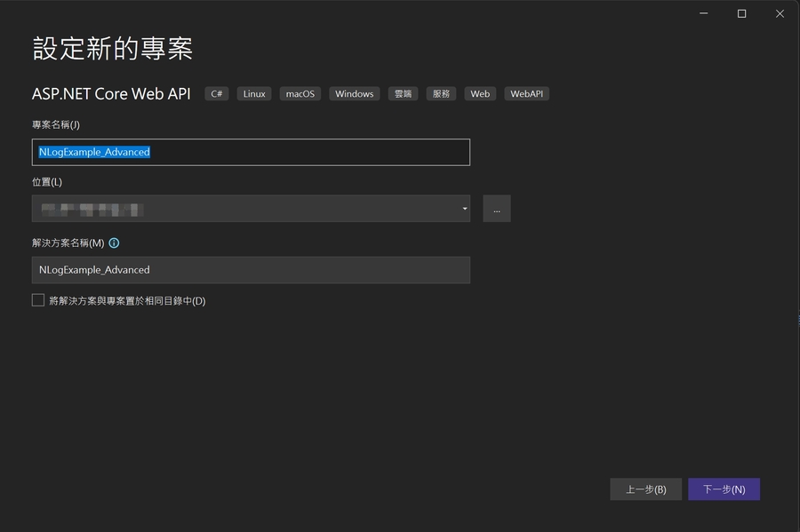
Task: Expand the location path dropdown
Action: click(x=465, y=210)
